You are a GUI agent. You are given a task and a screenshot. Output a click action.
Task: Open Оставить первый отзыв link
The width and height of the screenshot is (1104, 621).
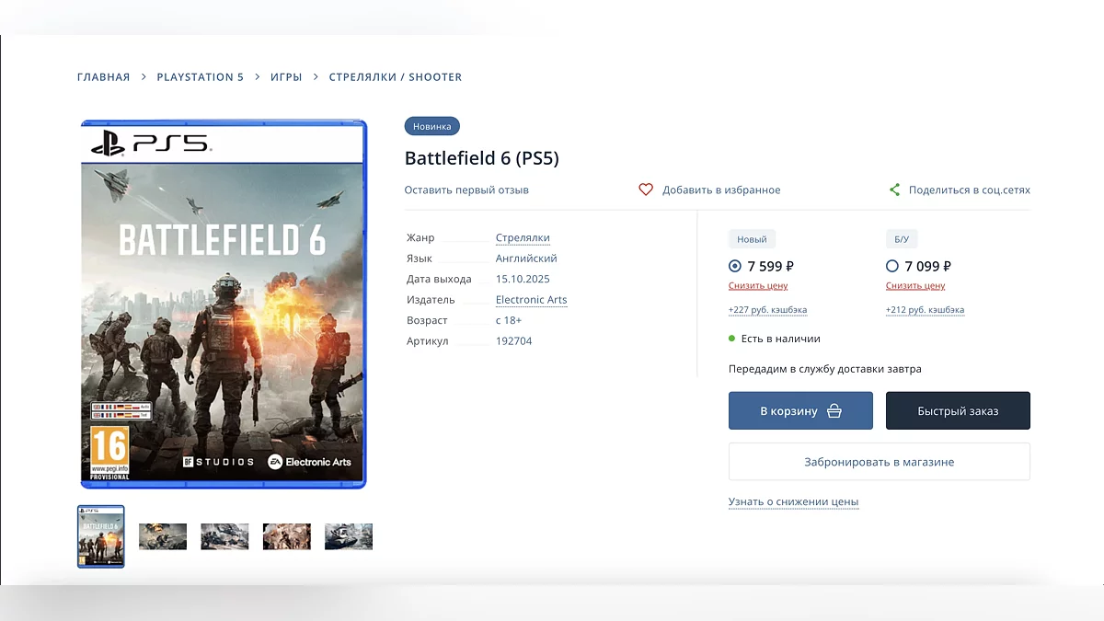point(466,190)
